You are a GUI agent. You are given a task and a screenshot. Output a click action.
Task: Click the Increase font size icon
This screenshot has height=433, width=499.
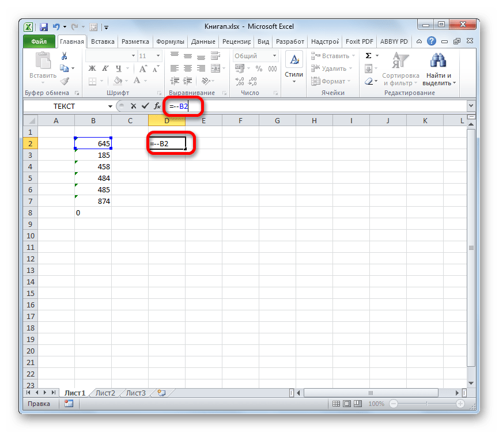(143, 69)
